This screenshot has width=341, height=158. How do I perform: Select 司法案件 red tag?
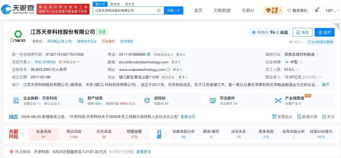click(x=108, y=41)
